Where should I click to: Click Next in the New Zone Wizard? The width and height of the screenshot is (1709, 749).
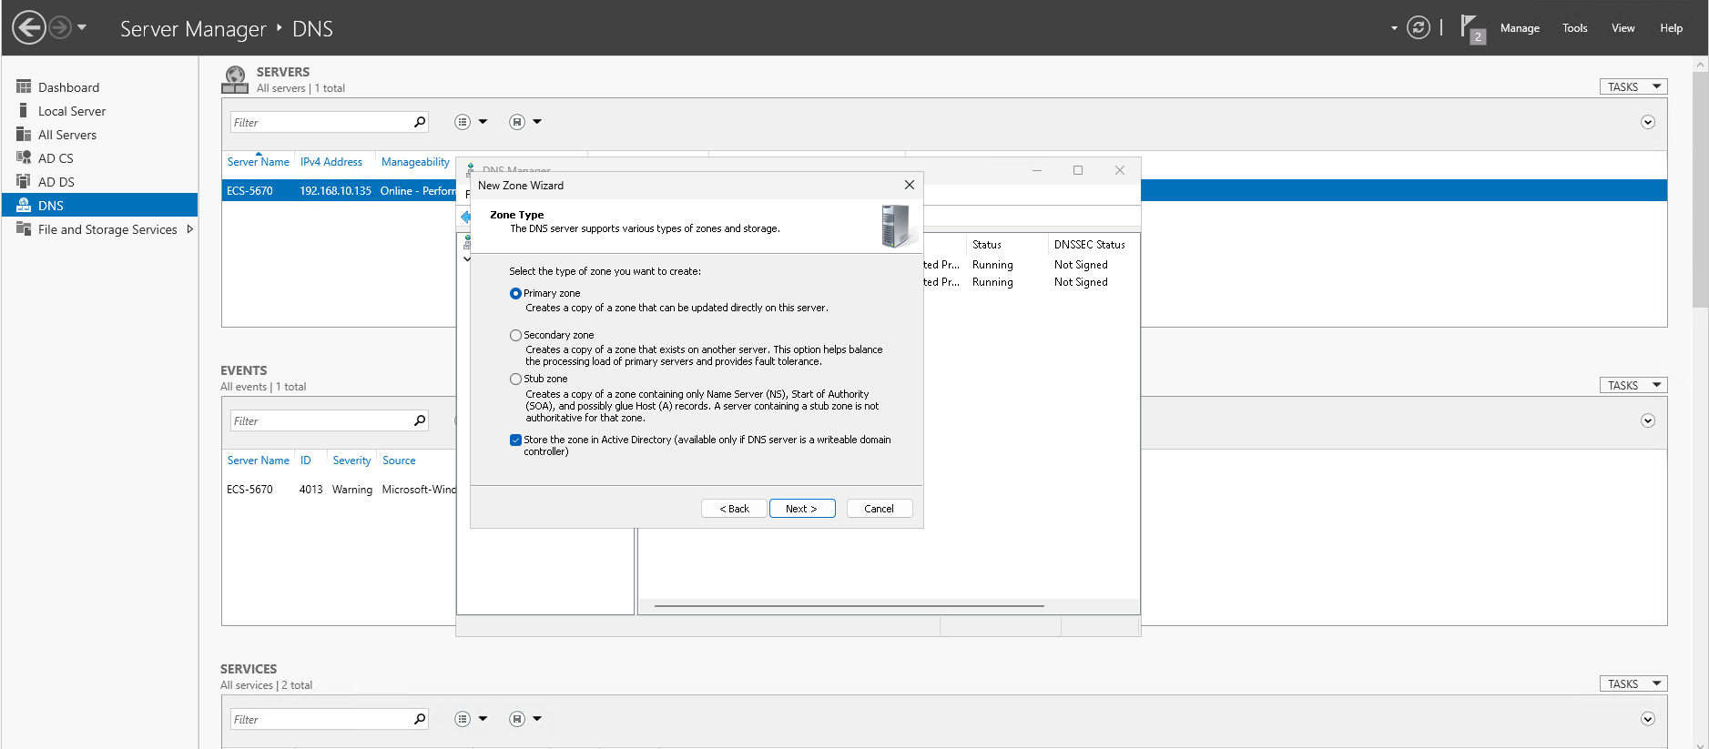pos(801,509)
